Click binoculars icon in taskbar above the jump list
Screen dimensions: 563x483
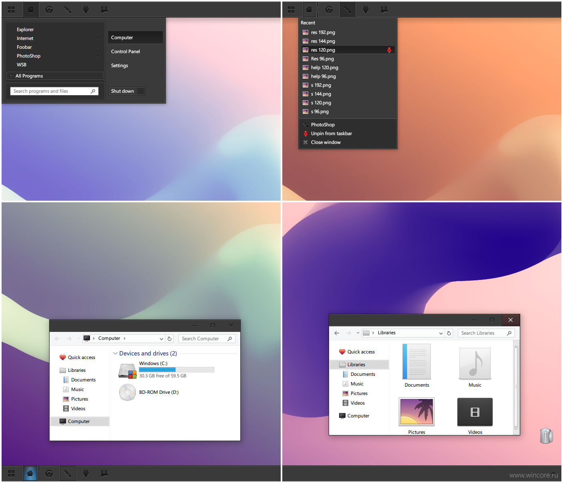384,10
